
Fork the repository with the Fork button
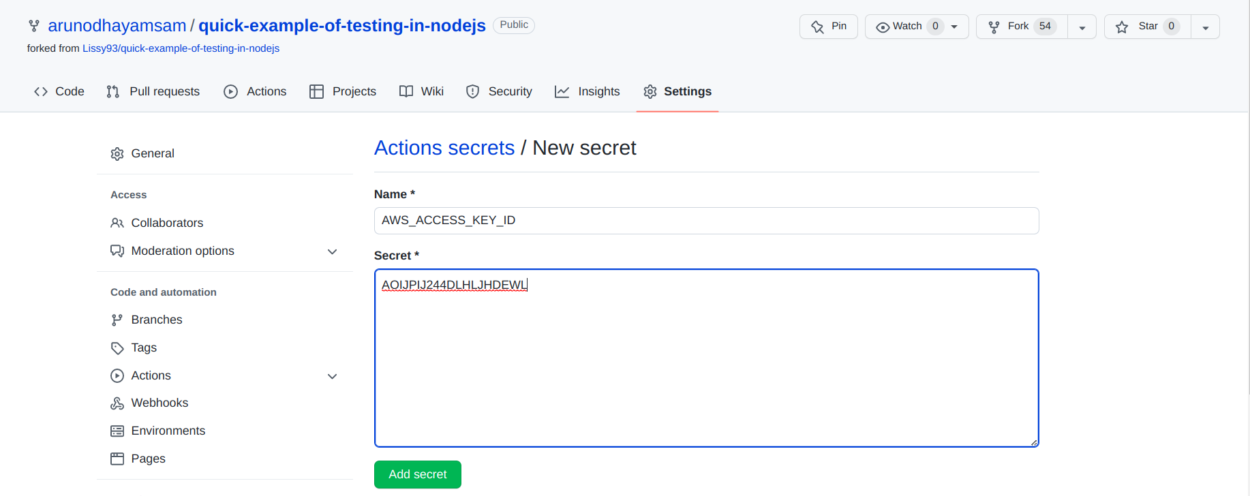pyautogui.click(x=1022, y=27)
